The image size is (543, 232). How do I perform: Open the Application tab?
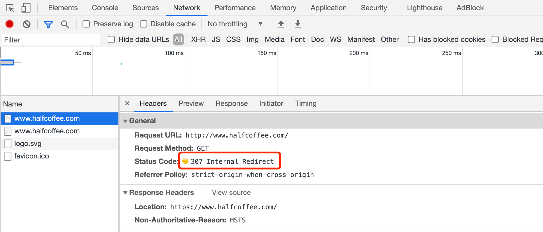[329, 8]
